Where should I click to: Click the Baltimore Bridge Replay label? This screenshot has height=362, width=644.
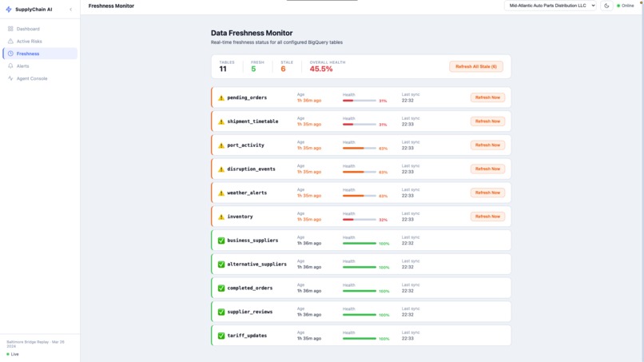click(x=35, y=344)
